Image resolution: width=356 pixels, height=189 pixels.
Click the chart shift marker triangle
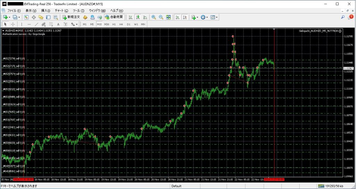click(274, 30)
